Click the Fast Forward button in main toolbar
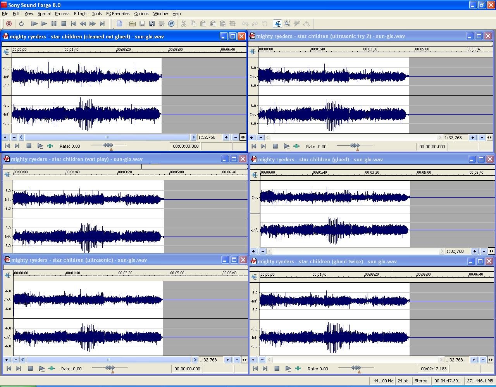Screen dimensions: 496x387 [x=93, y=24]
